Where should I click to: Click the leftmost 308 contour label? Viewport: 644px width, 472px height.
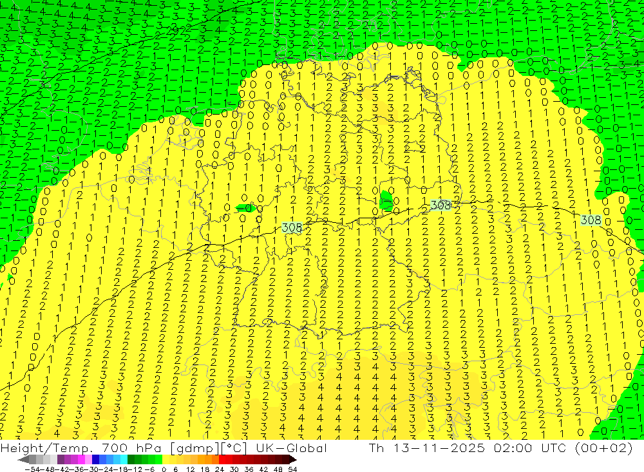pos(292,227)
